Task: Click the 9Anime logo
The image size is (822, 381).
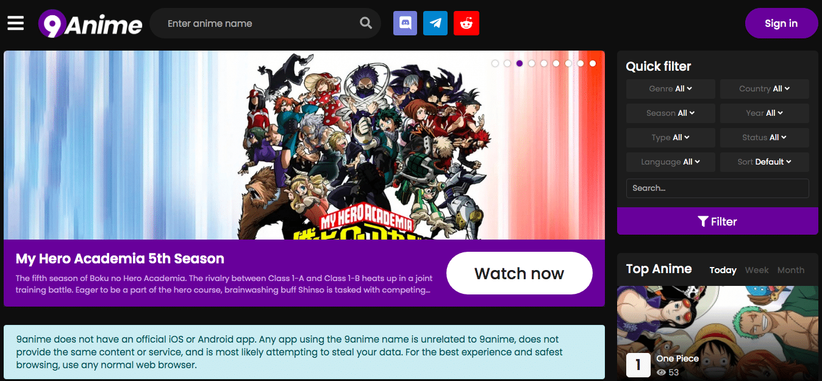Action: point(90,24)
